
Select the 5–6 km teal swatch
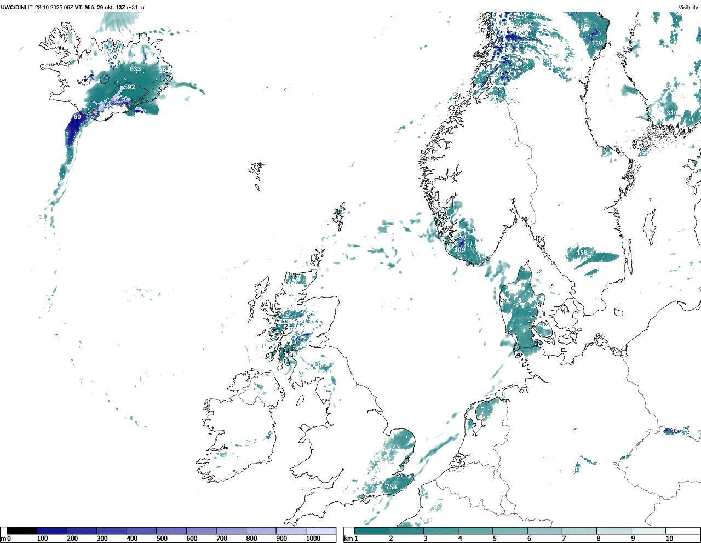510,531
